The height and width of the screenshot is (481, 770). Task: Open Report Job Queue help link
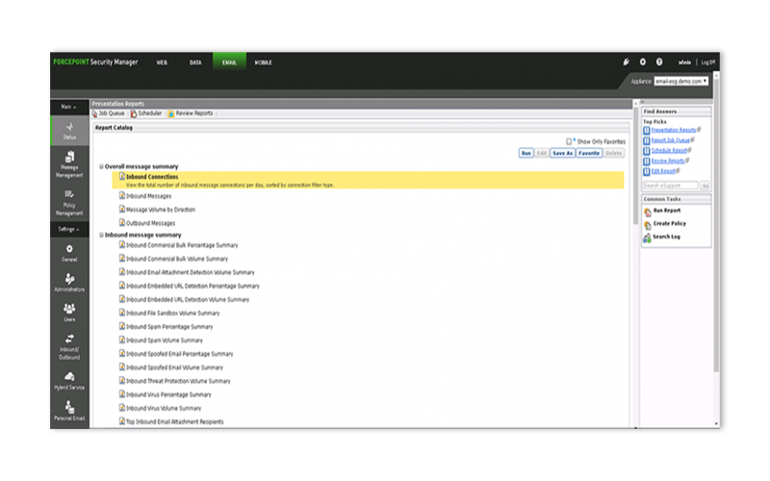[670, 140]
